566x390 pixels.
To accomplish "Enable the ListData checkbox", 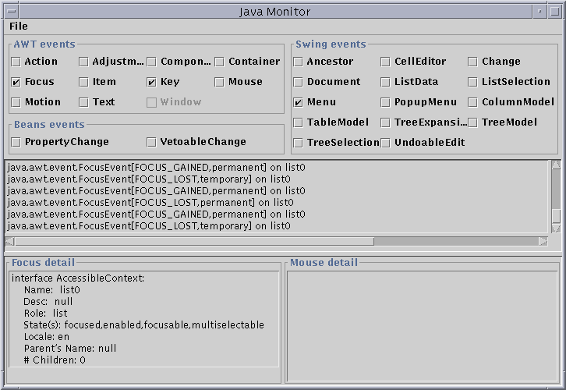I will coord(385,82).
